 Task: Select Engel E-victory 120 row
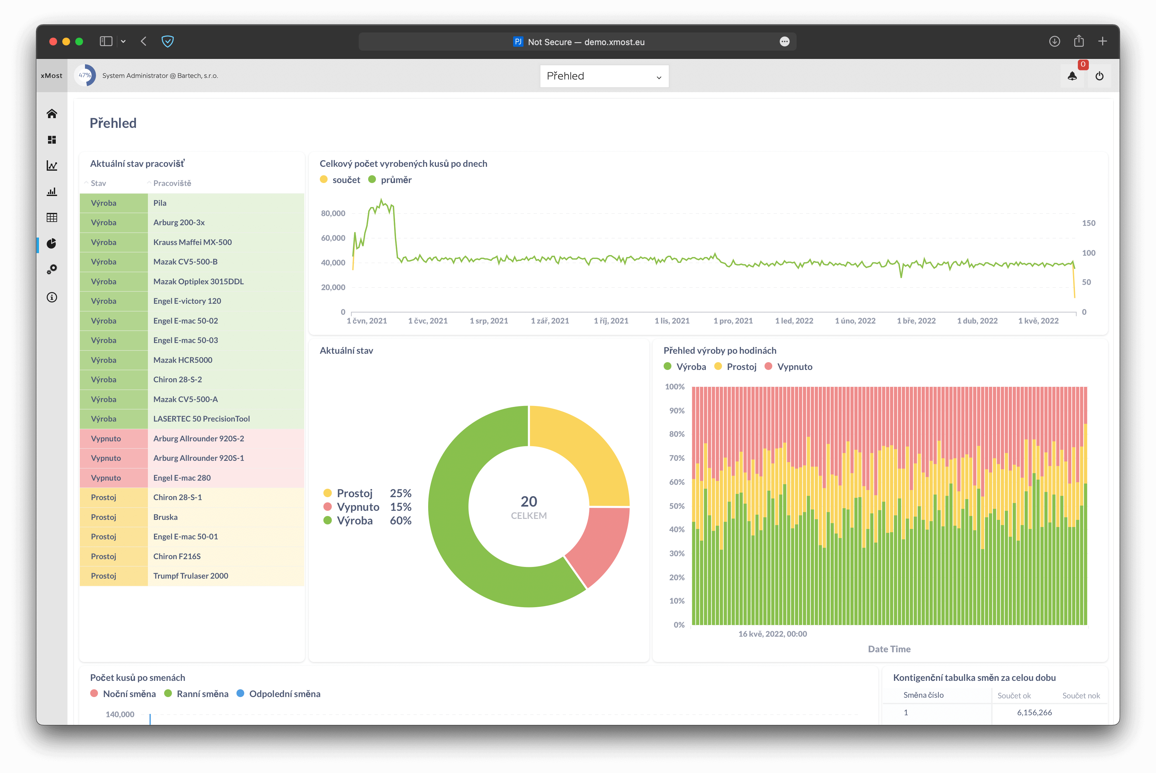pos(192,301)
